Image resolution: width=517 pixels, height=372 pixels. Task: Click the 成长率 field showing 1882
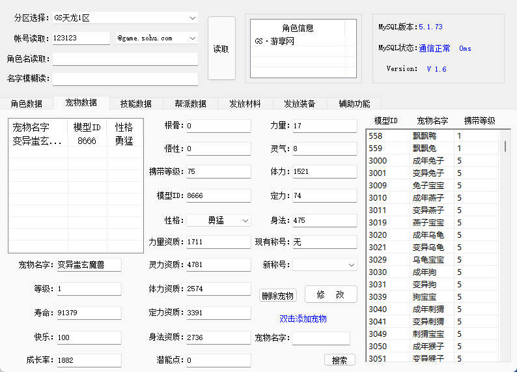[89, 360]
